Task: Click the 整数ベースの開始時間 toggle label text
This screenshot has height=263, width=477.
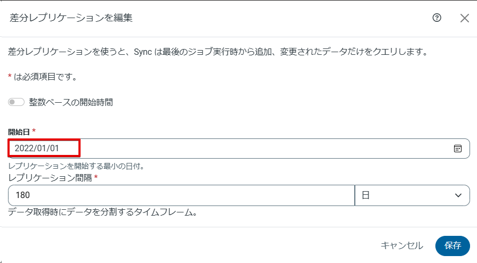Action: pos(70,102)
